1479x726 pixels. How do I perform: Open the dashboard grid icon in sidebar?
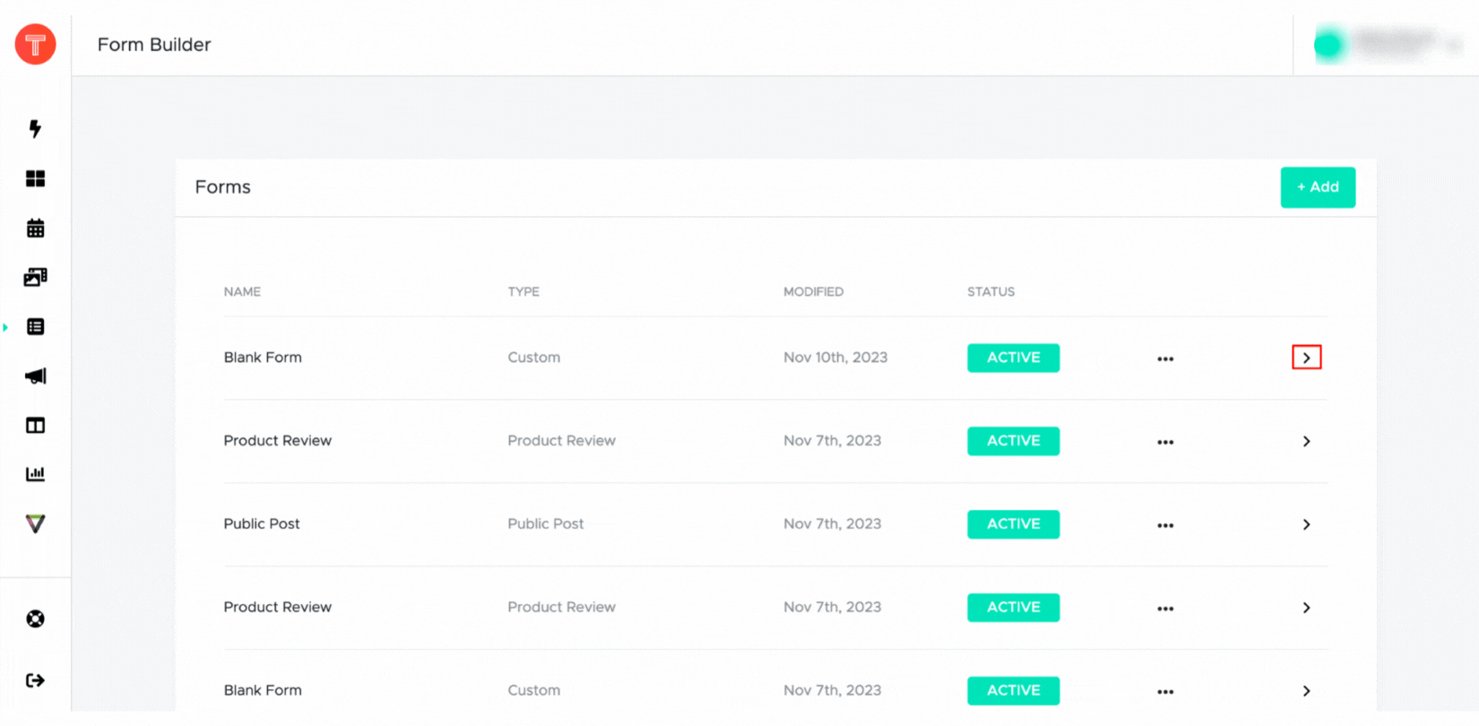coord(35,179)
